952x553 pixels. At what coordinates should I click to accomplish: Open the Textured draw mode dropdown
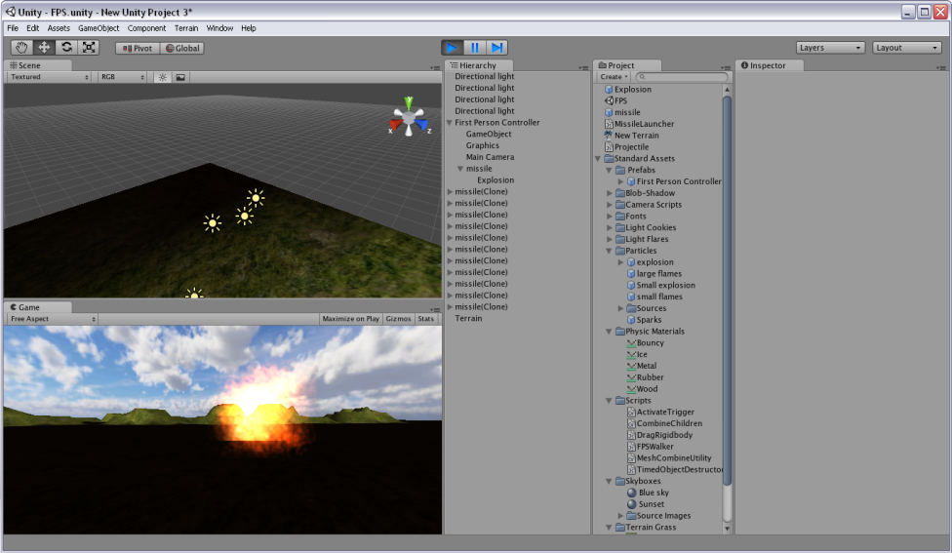[x=50, y=77]
